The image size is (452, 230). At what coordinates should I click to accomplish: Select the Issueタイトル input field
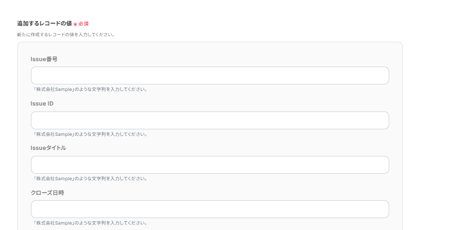click(x=210, y=165)
